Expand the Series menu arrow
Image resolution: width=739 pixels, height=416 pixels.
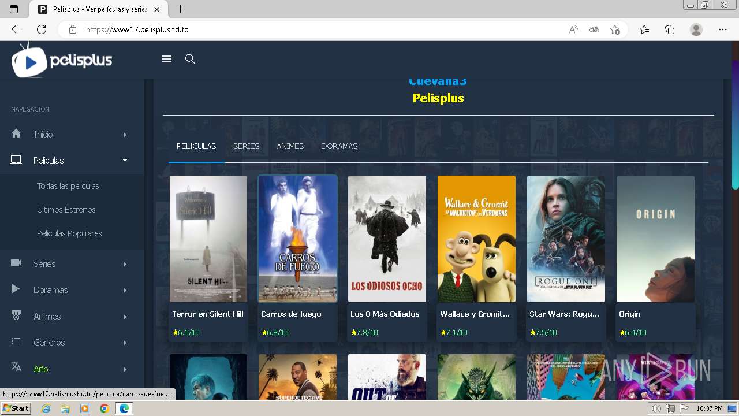[125, 264]
